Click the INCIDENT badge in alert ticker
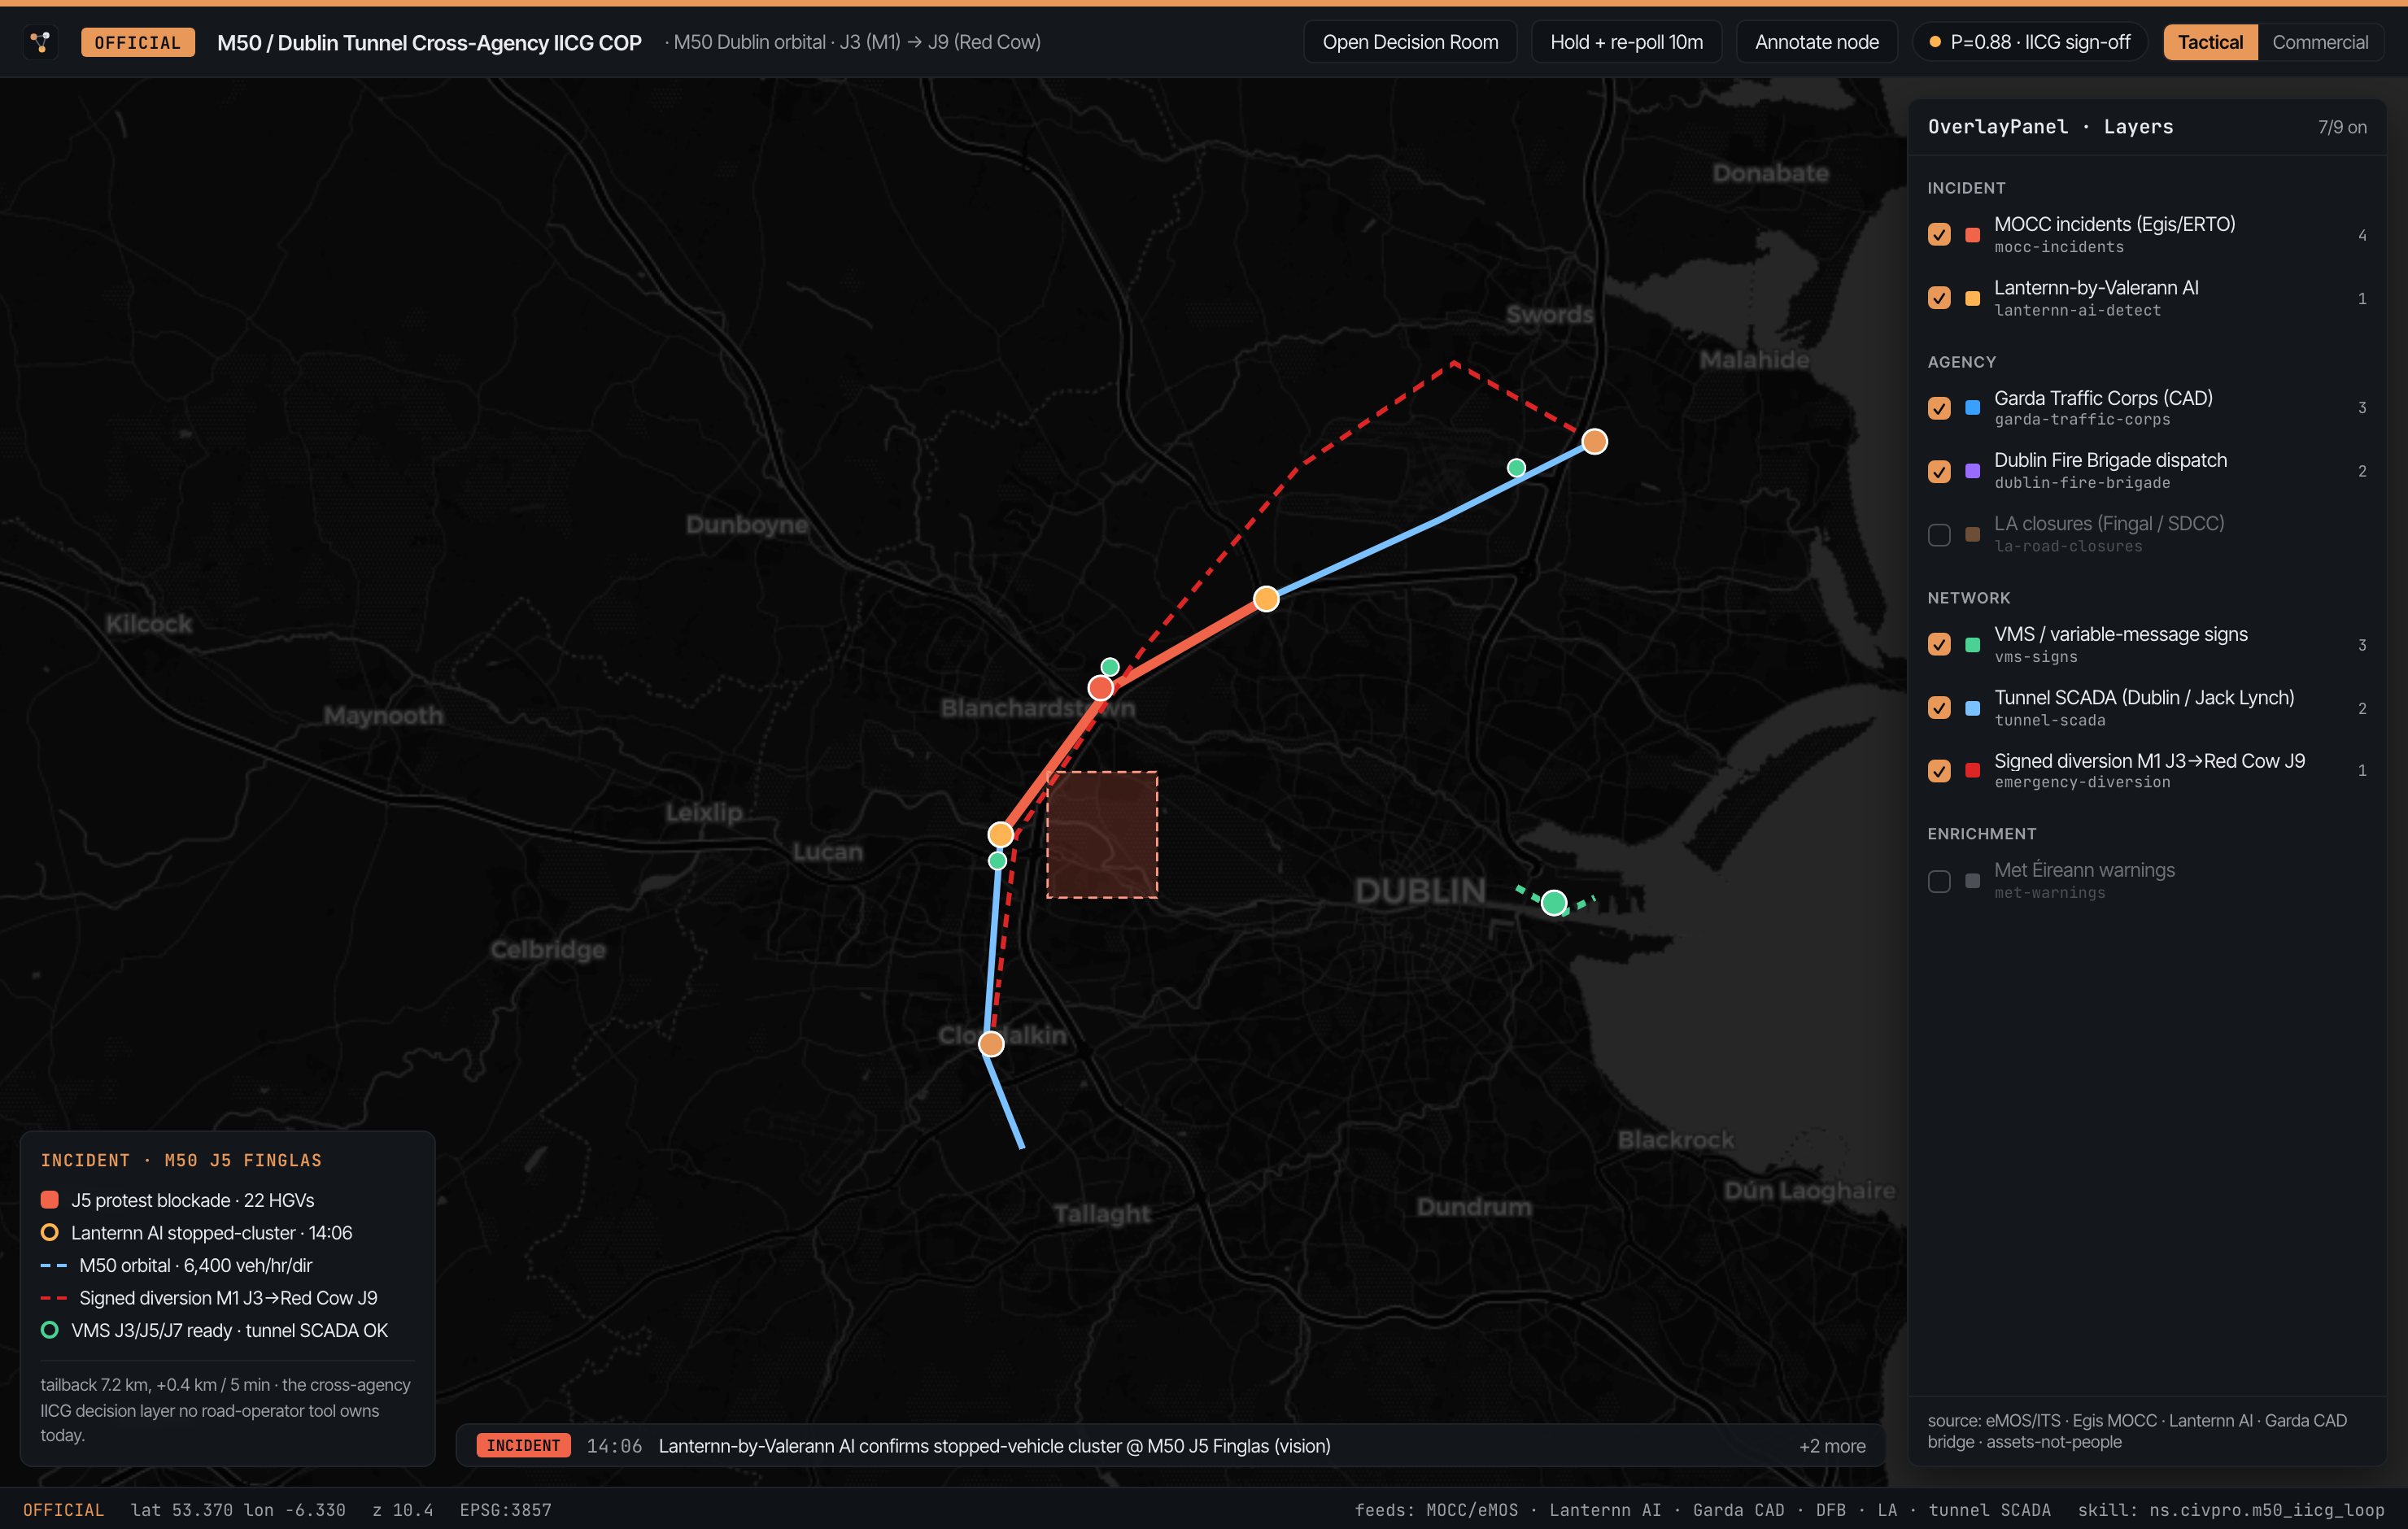This screenshot has height=1529, width=2408. (x=523, y=1446)
